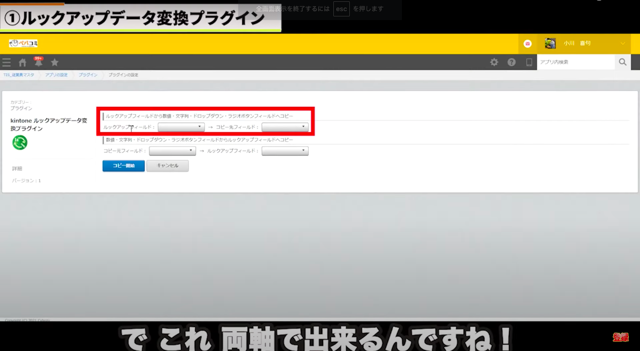Screen dimensions: 640x351
Task: Click the アプリ内検索 search field
Action: tap(576, 62)
